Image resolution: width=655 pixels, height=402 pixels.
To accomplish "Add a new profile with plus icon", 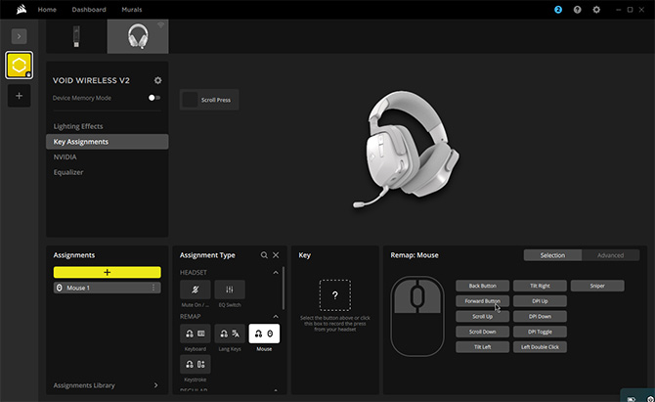I will 19,96.
